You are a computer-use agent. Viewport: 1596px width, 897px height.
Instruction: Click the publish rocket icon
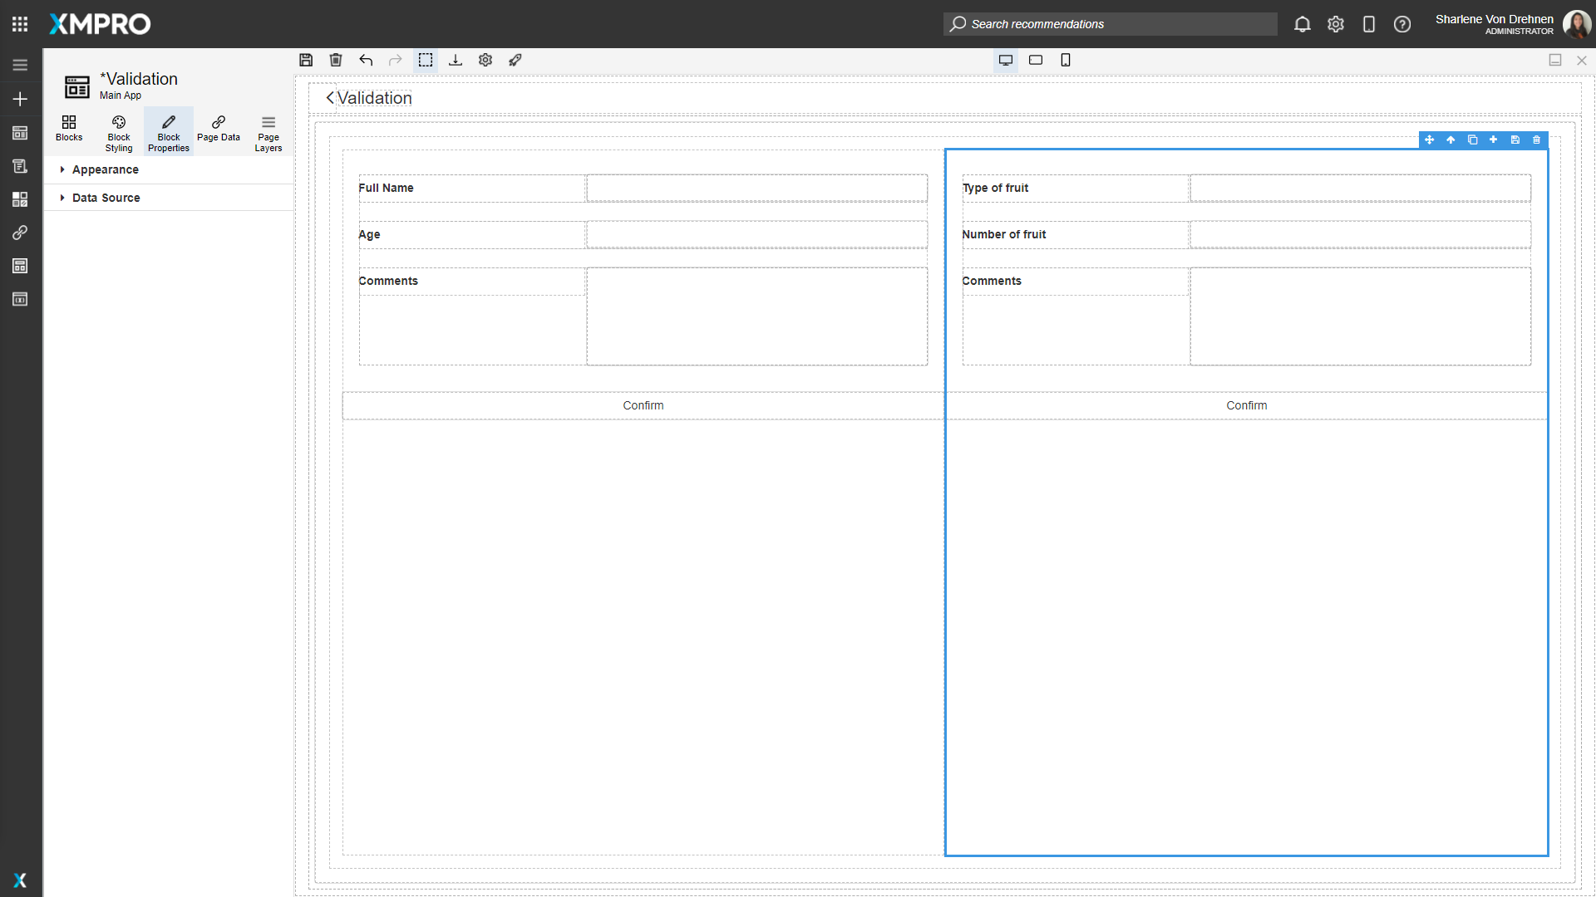coord(515,60)
